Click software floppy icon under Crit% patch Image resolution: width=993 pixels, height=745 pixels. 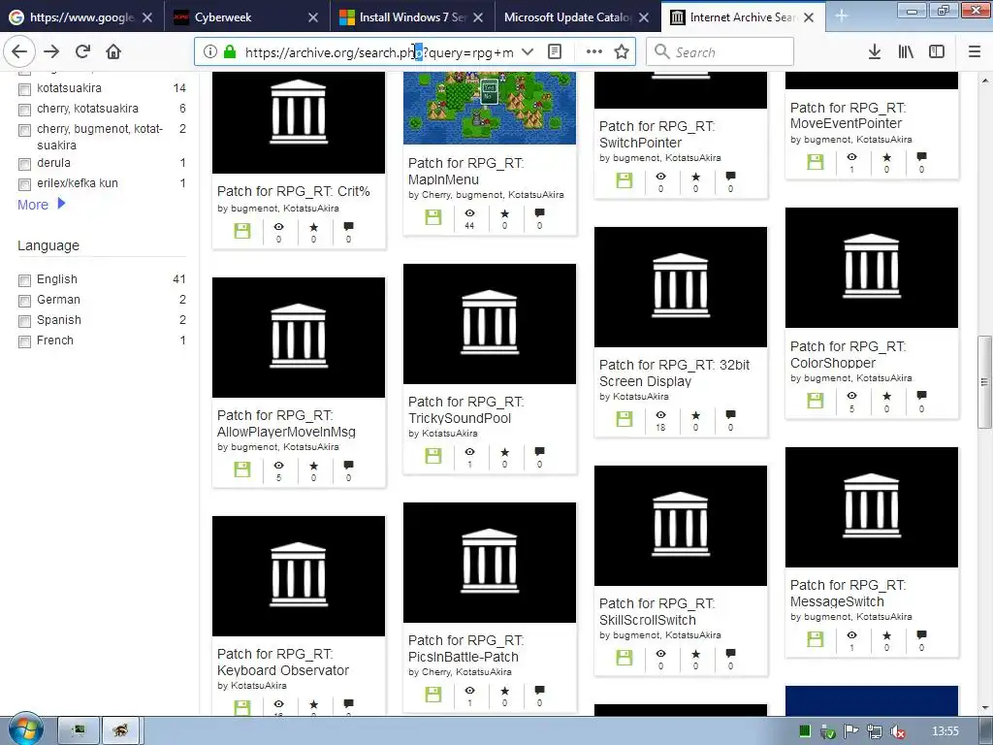coord(242,231)
